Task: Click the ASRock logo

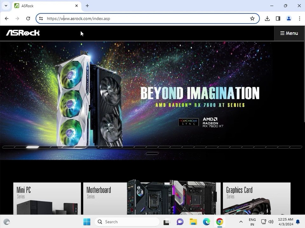Action: [x=23, y=33]
